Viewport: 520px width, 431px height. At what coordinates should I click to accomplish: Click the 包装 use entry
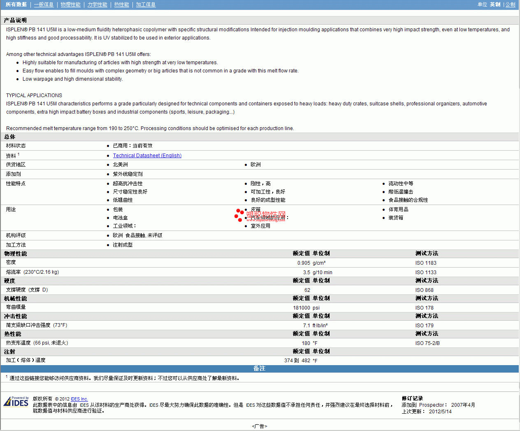pos(118,210)
